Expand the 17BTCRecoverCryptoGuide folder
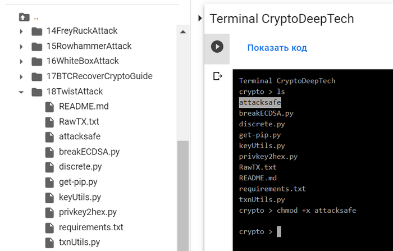Viewport: 393px width, 251px height. tap(21, 76)
